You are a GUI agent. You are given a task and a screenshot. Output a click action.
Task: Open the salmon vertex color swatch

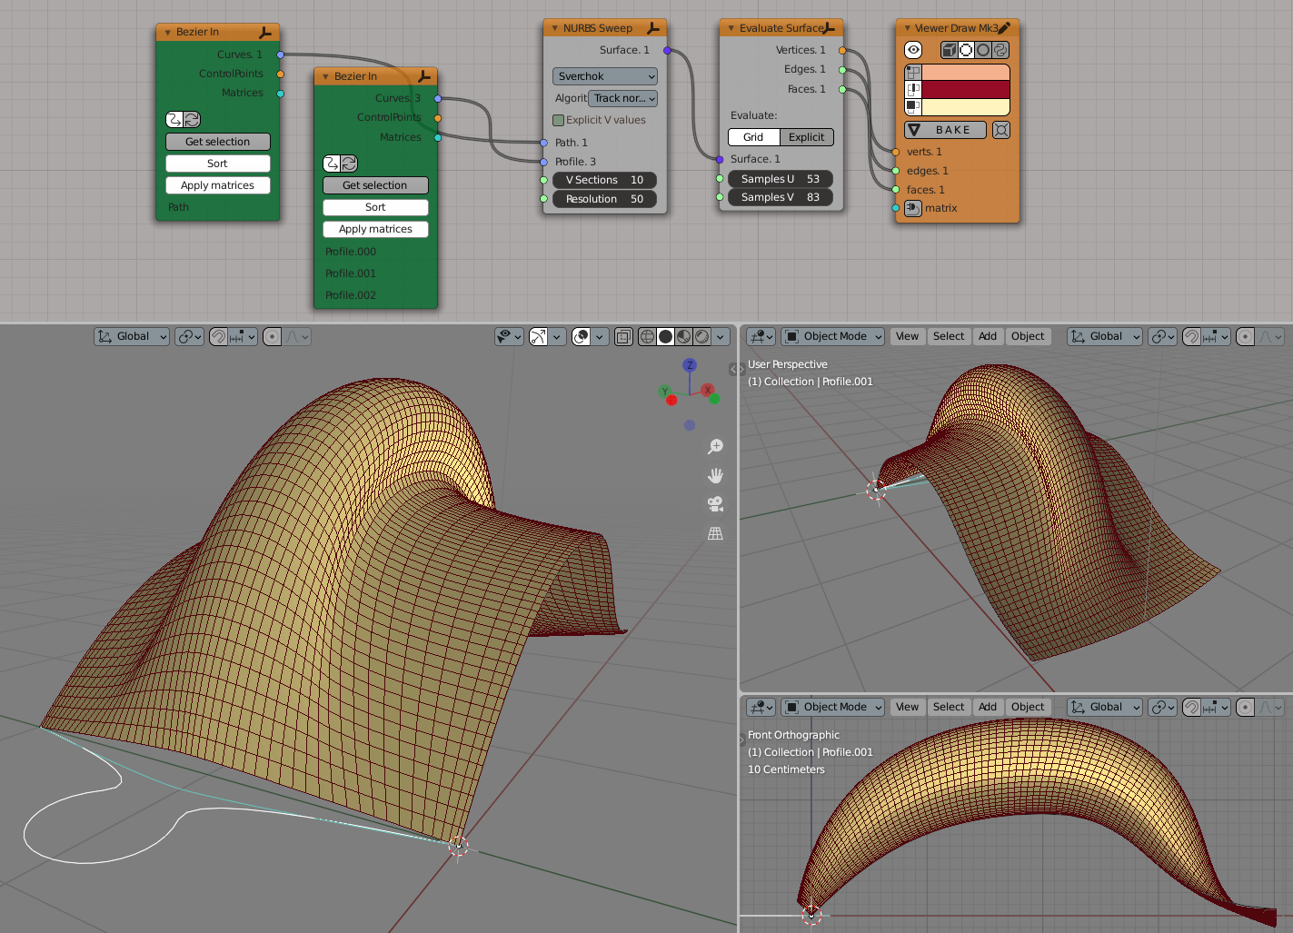(x=966, y=72)
